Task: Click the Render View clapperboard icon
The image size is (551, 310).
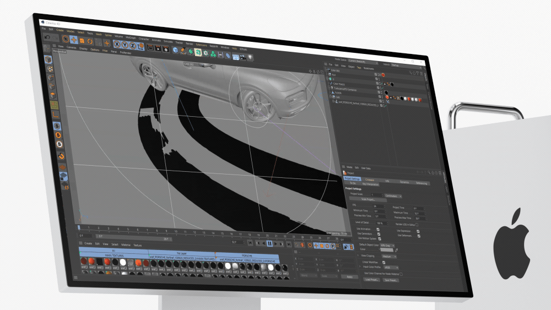Action: [x=150, y=47]
